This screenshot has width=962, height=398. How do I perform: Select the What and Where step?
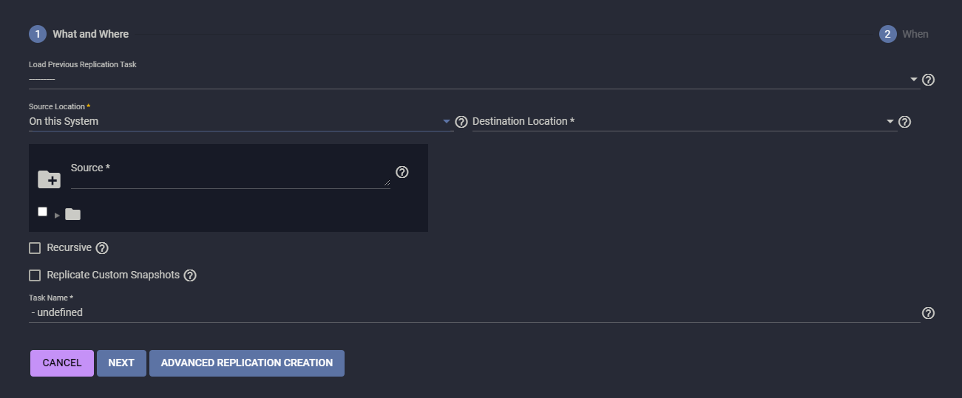(x=79, y=34)
